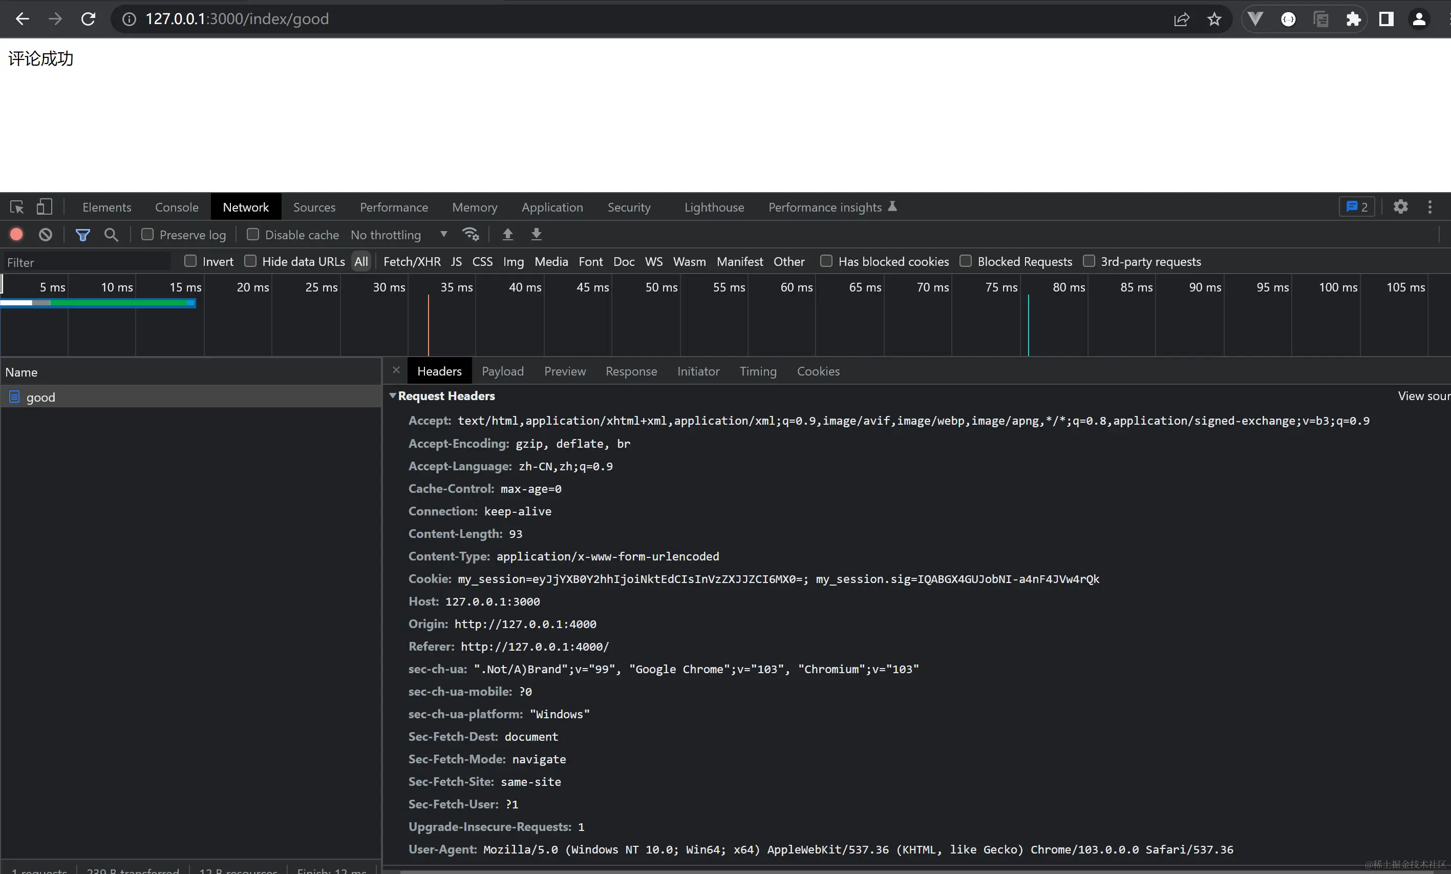Collapse the Request Headers section
Viewport: 1451px width, 874px height.
tap(393, 396)
